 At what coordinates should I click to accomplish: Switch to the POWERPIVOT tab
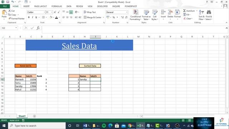point(131,6)
